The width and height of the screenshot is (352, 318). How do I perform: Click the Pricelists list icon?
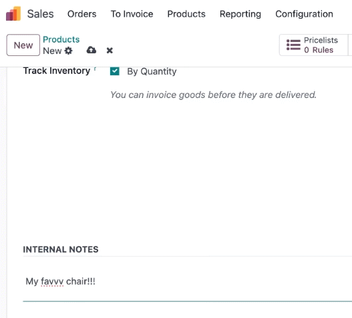pos(293,45)
